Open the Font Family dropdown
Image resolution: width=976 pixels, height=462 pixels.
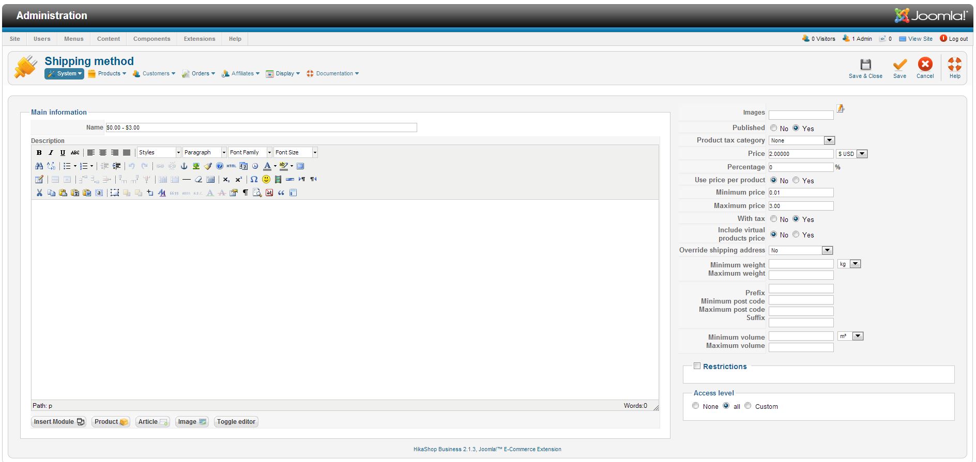pyautogui.click(x=250, y=152)
